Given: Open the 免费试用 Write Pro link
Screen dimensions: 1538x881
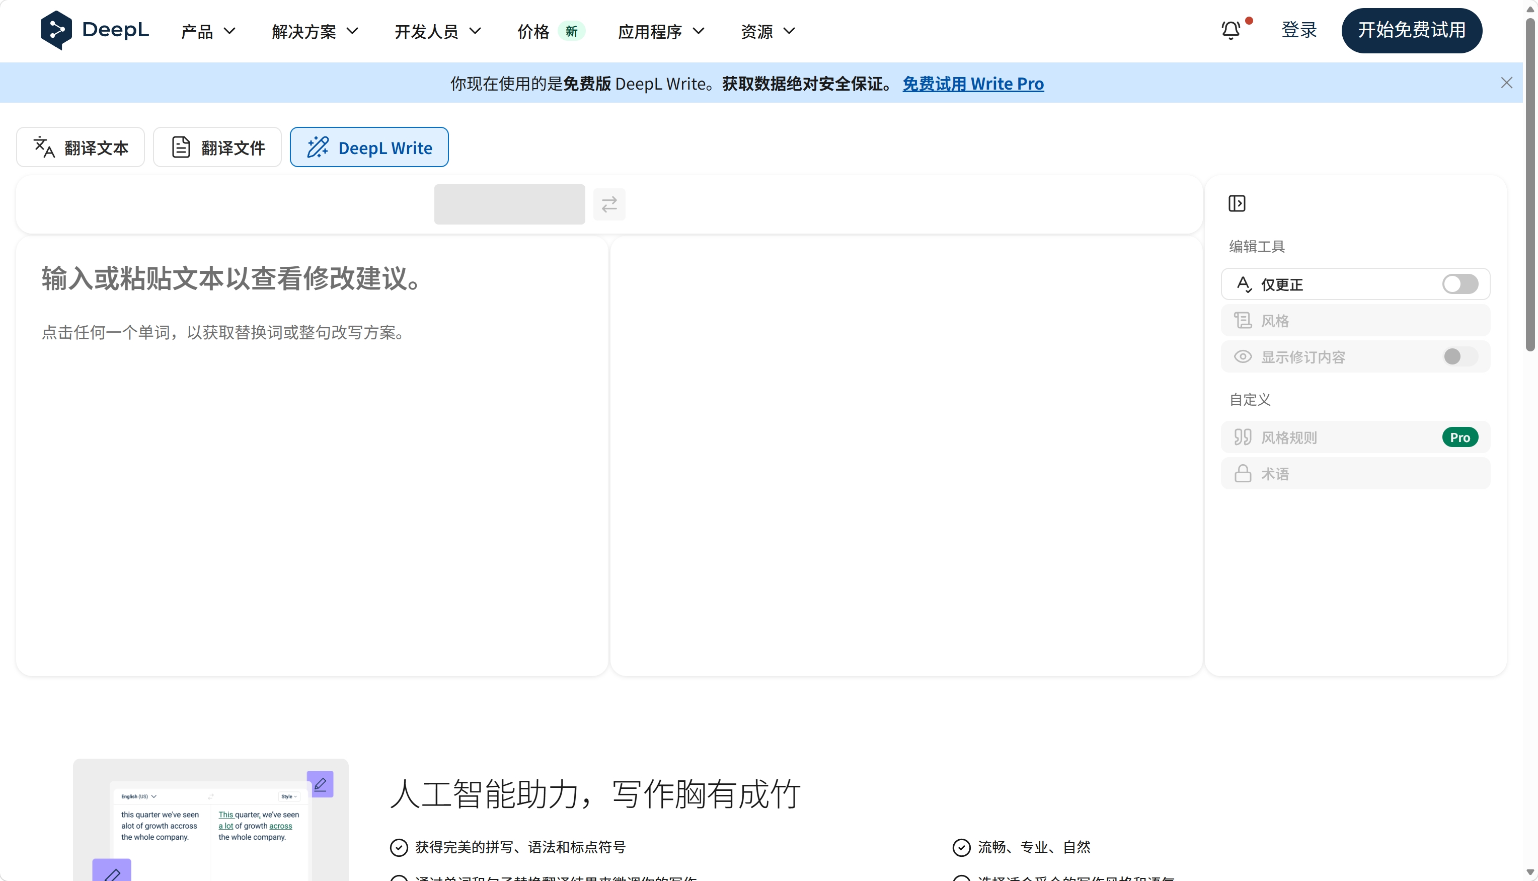Looking at the screenshot, I should [973, 84].
